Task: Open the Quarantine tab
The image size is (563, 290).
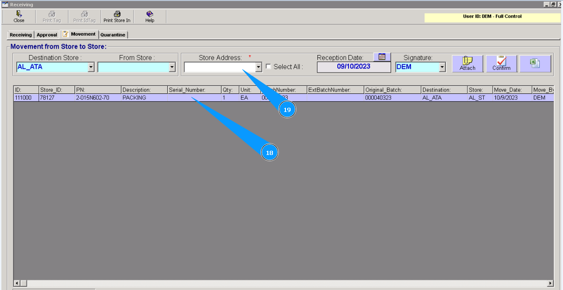Action: 113,35
